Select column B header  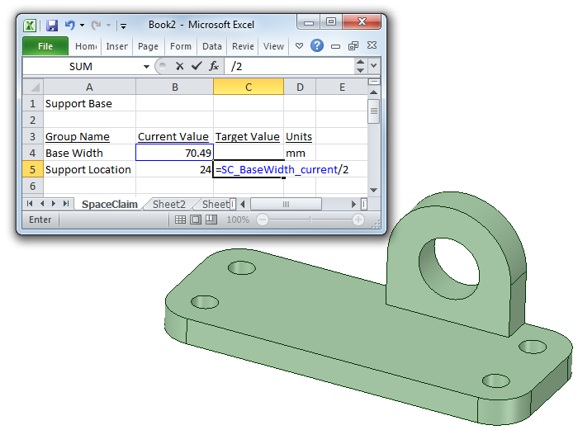tap(175, 87)
